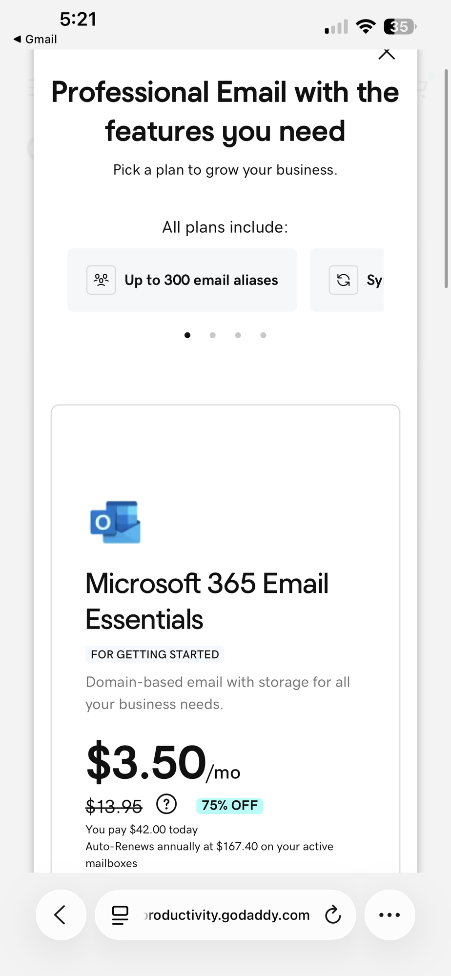Open browser more options menu

pyautogui.click(x=389, y=915)
